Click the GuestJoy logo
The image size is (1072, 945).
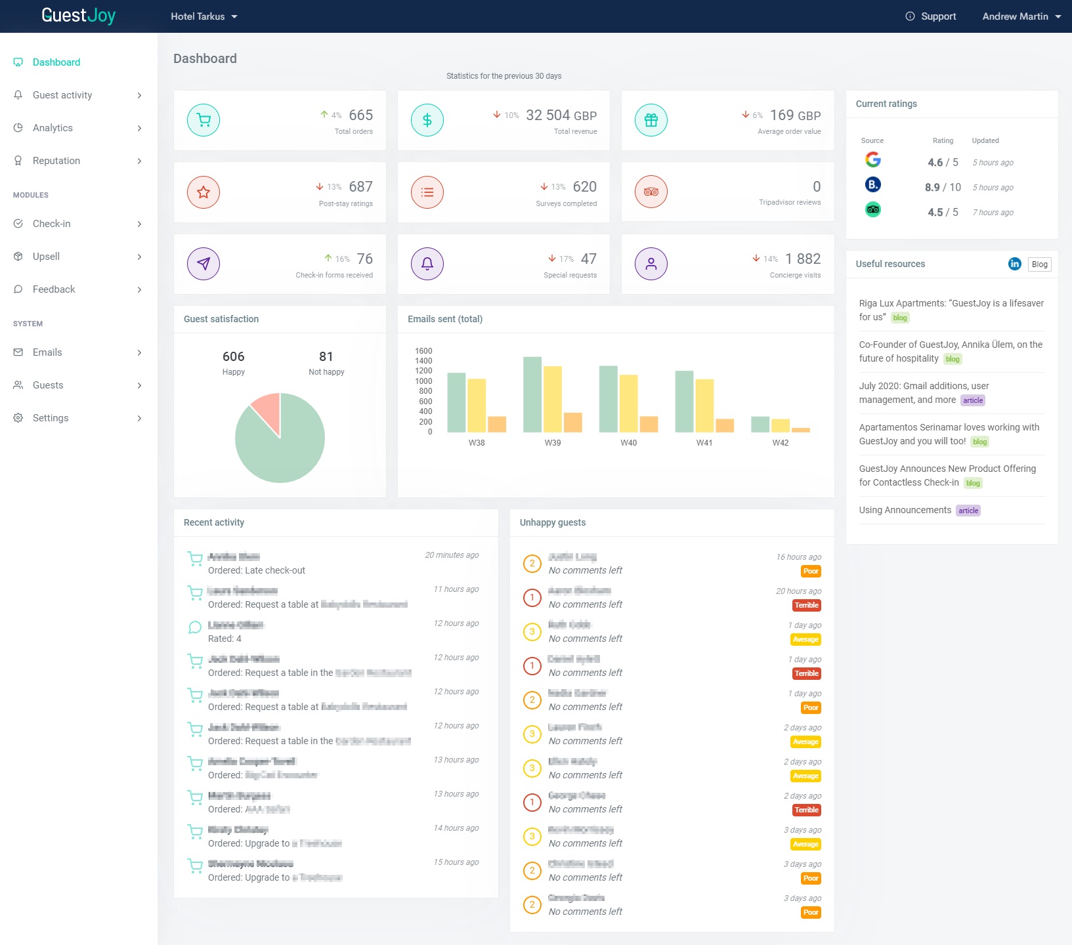(x=78, y=16)
